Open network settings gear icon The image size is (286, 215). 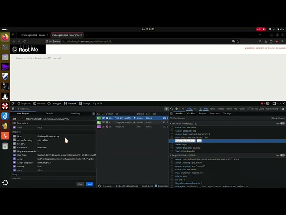pos(283,109)
